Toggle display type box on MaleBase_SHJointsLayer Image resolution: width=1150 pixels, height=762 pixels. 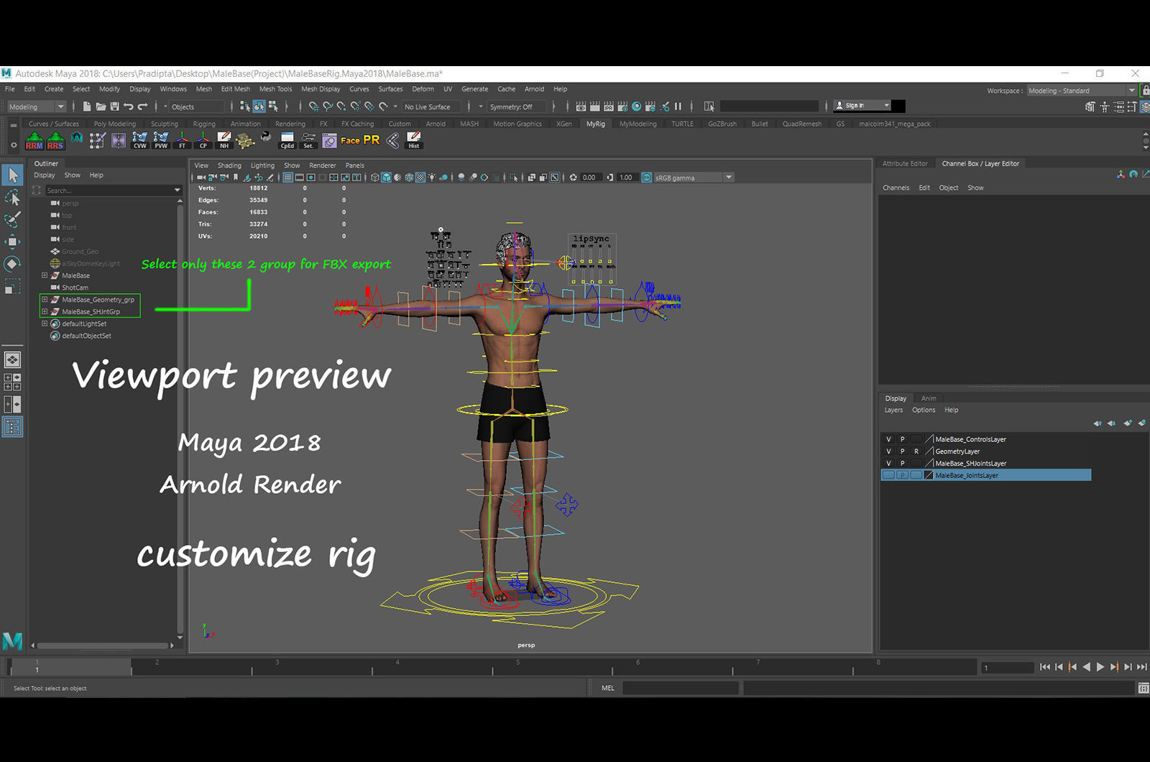coord(916,464)
